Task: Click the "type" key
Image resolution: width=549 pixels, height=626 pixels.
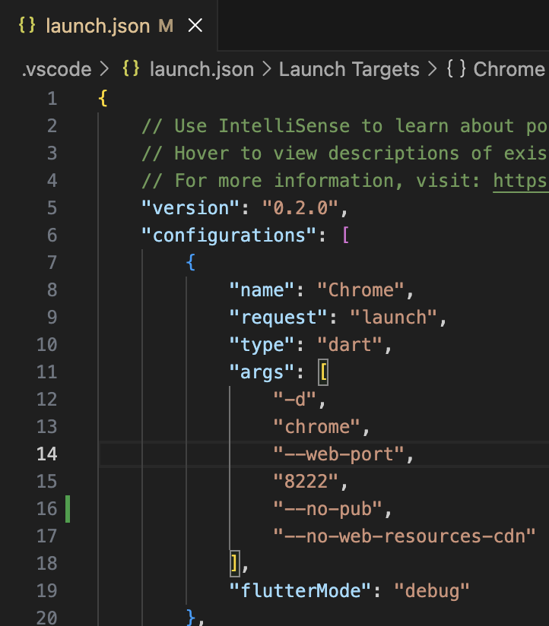Action: [x=262, y=345]
